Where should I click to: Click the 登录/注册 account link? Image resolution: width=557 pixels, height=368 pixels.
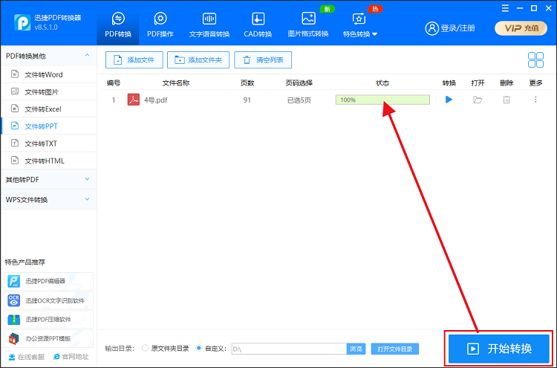(450, 28)
